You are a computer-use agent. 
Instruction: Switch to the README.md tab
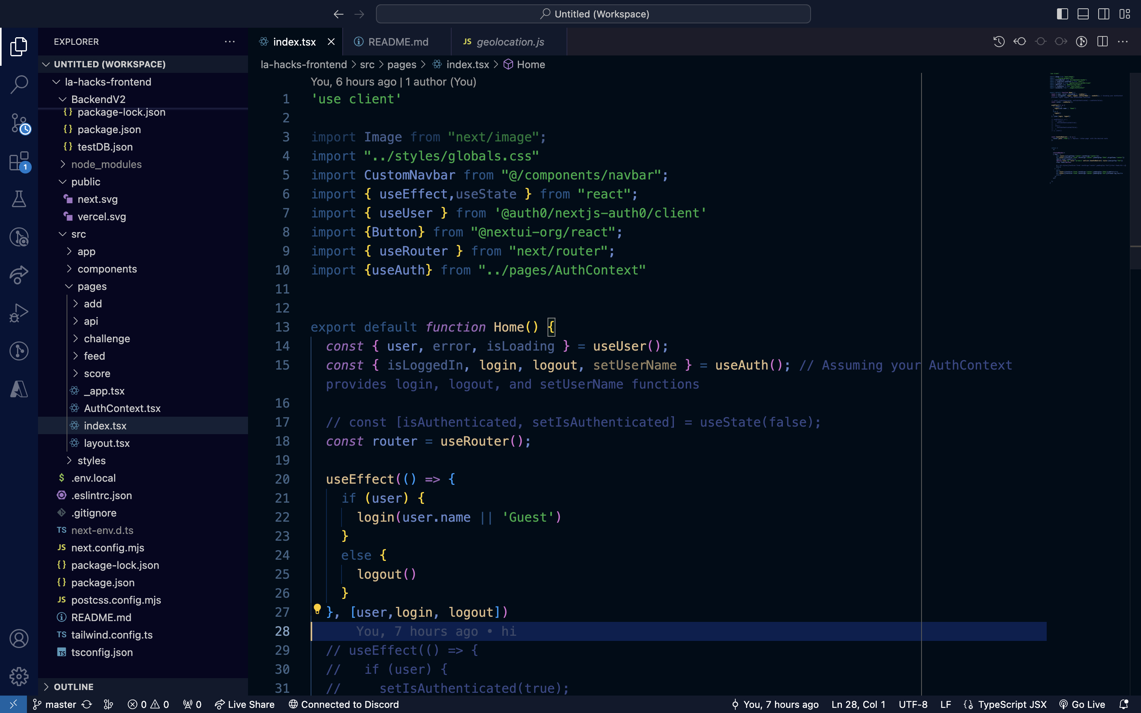397,42
